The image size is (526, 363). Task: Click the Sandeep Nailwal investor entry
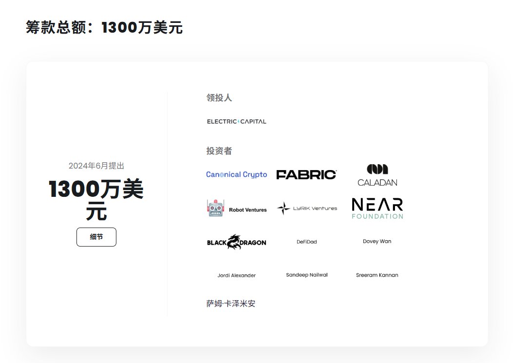point(307,275)
